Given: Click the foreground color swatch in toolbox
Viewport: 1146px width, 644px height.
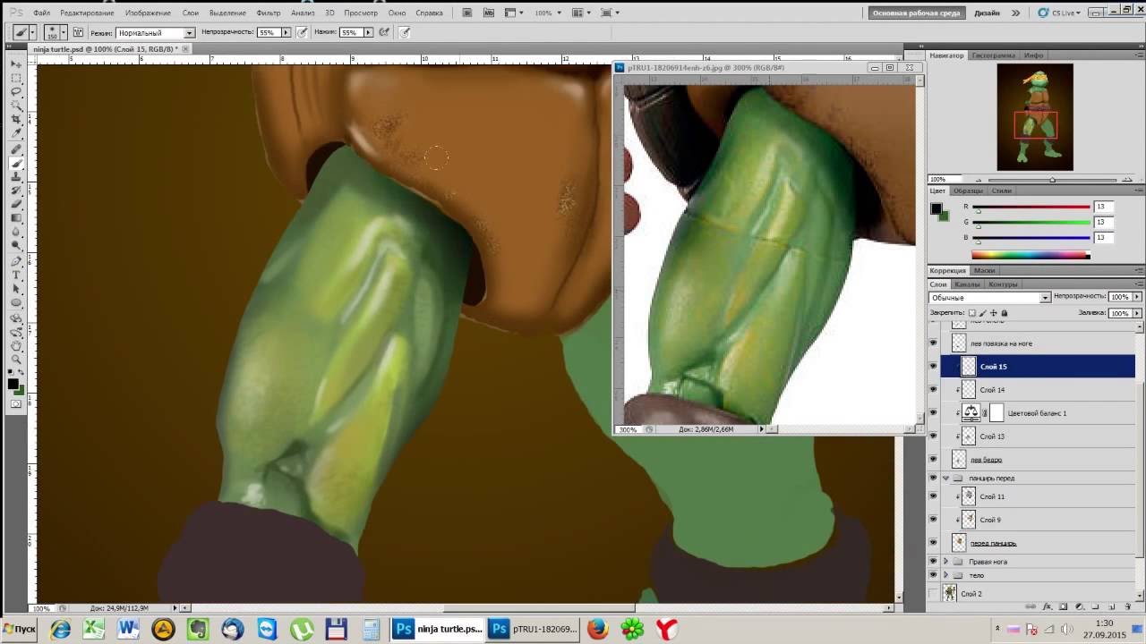Looking at the screenshot, I should [13, 384].
